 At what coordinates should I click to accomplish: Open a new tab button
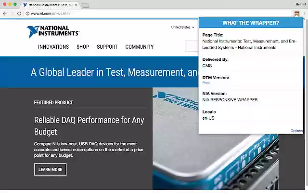tap(85, 5)
